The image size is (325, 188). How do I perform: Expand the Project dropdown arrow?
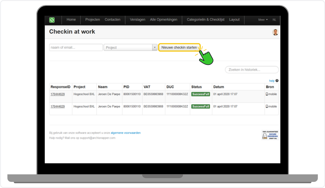click(x=155, y=48)
